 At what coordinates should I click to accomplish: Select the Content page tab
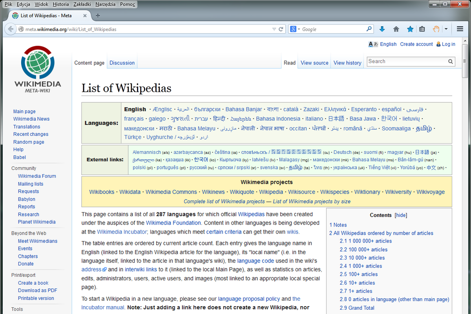[x=89, y=63]
